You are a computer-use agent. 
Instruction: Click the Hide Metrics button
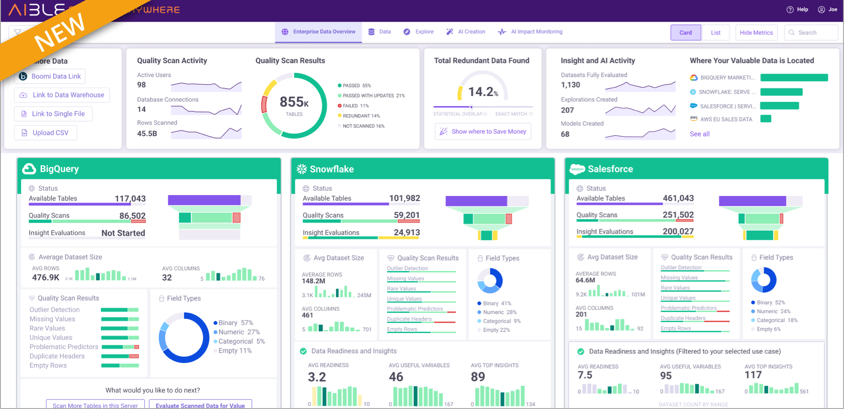756,33
